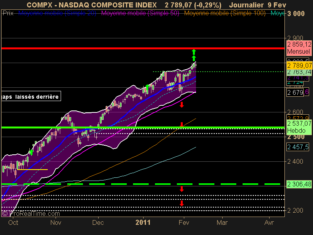The image size is (313, 235).
Task: Select the dotted green 2 763,74 level line
Action: pos(218,72)
